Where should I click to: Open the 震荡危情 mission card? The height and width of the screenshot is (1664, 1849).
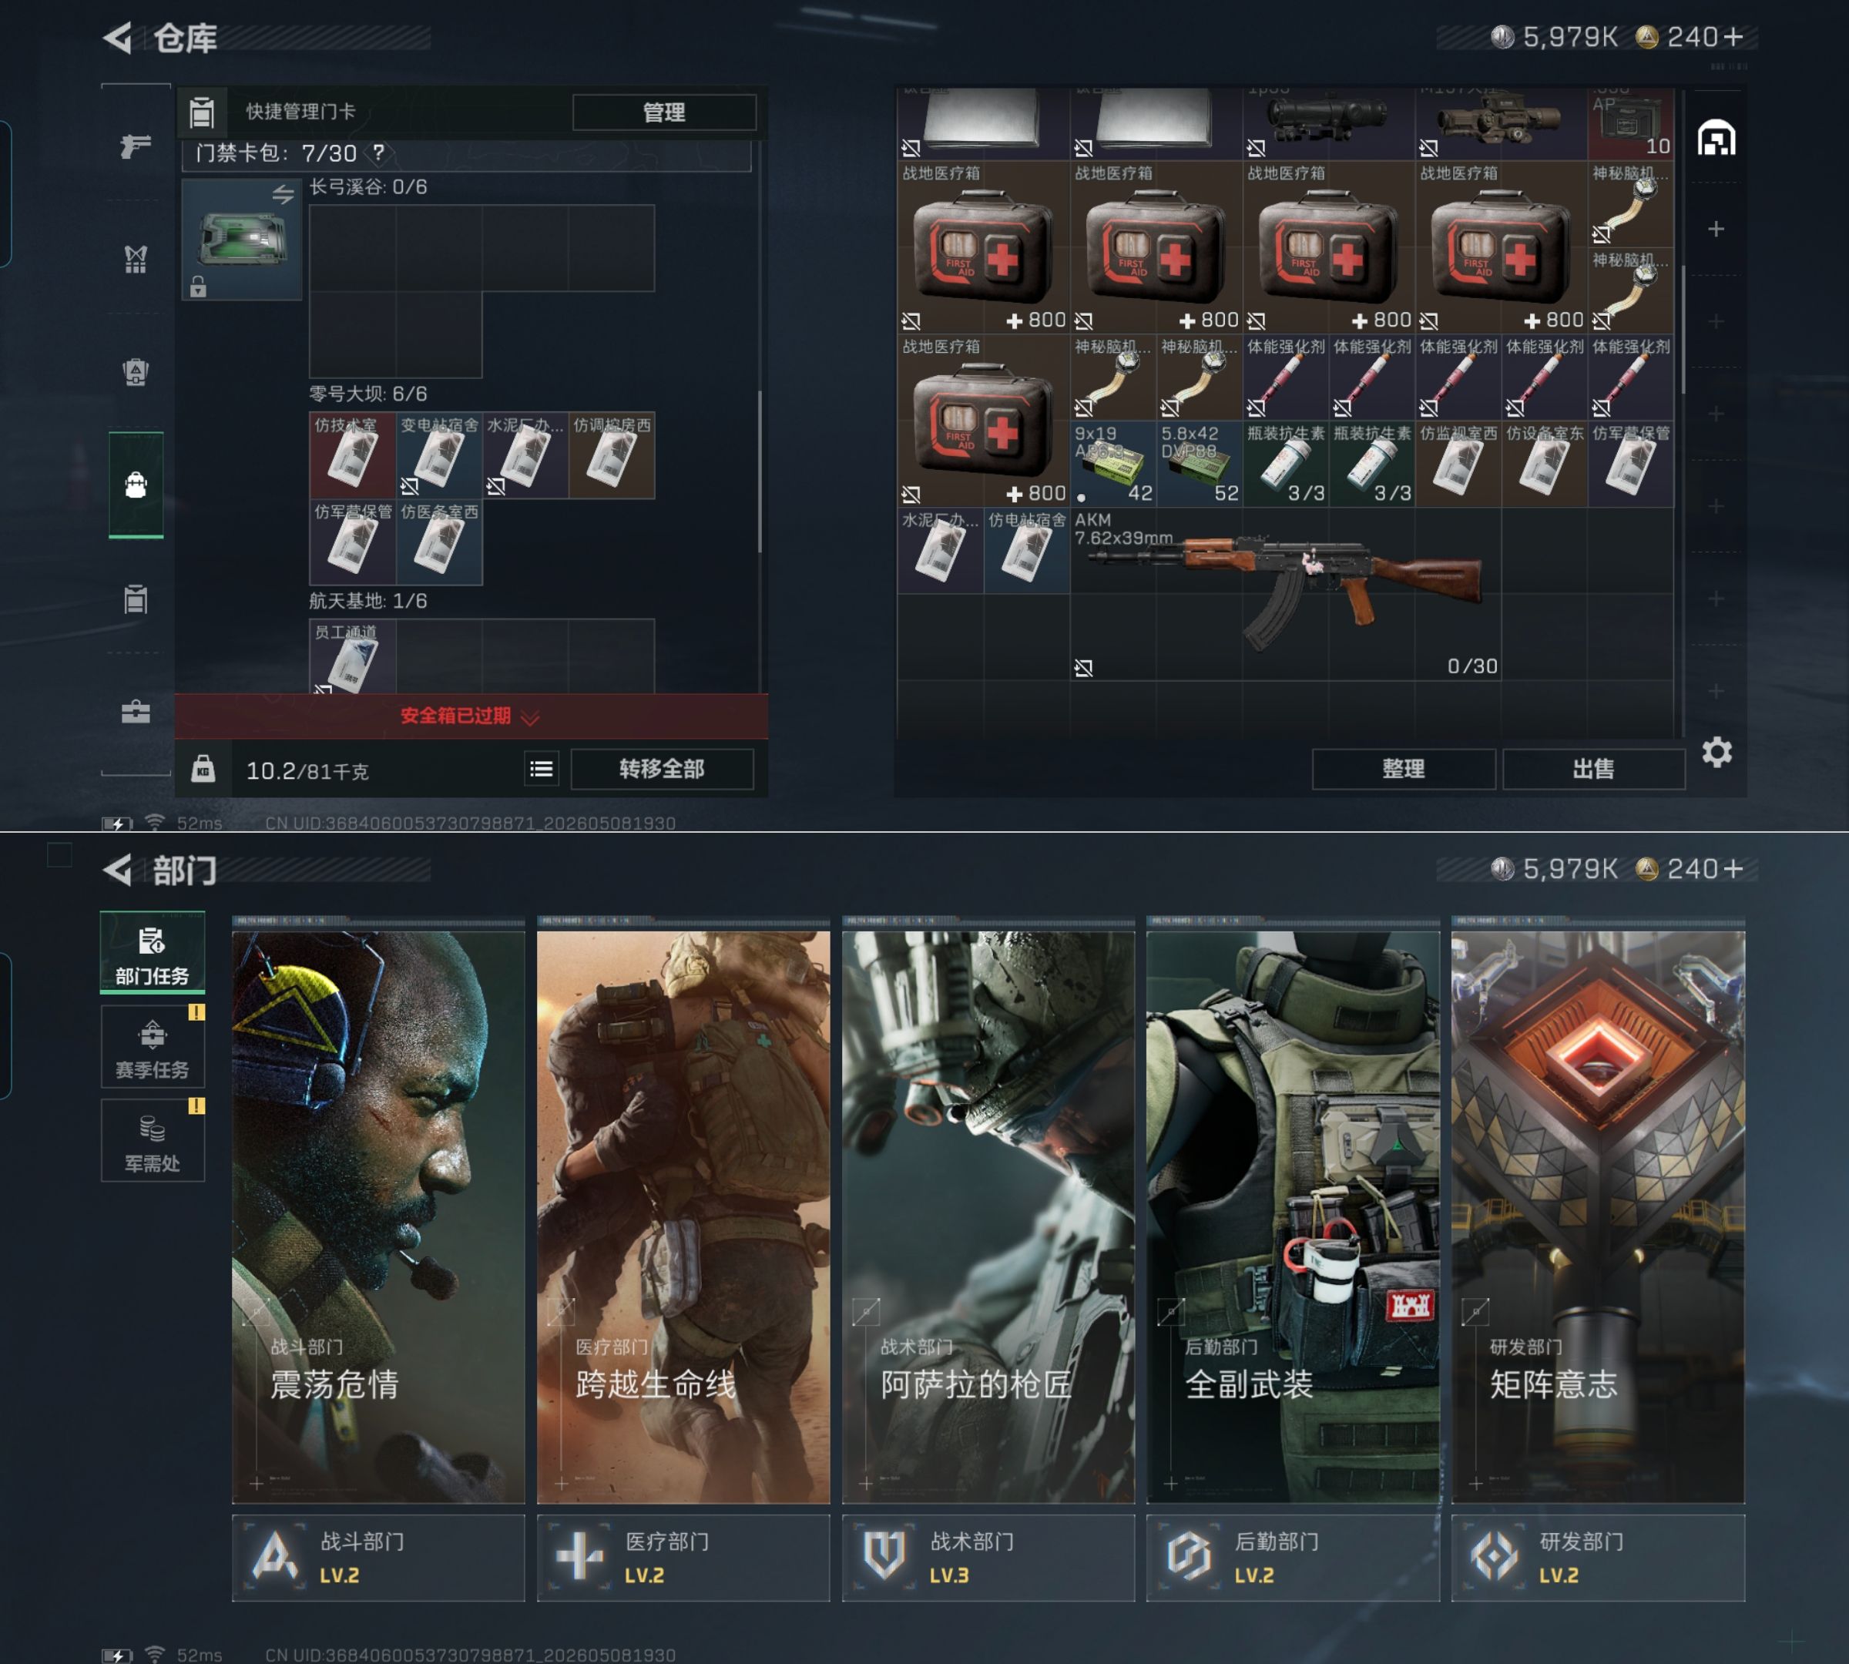point(378,1217)
